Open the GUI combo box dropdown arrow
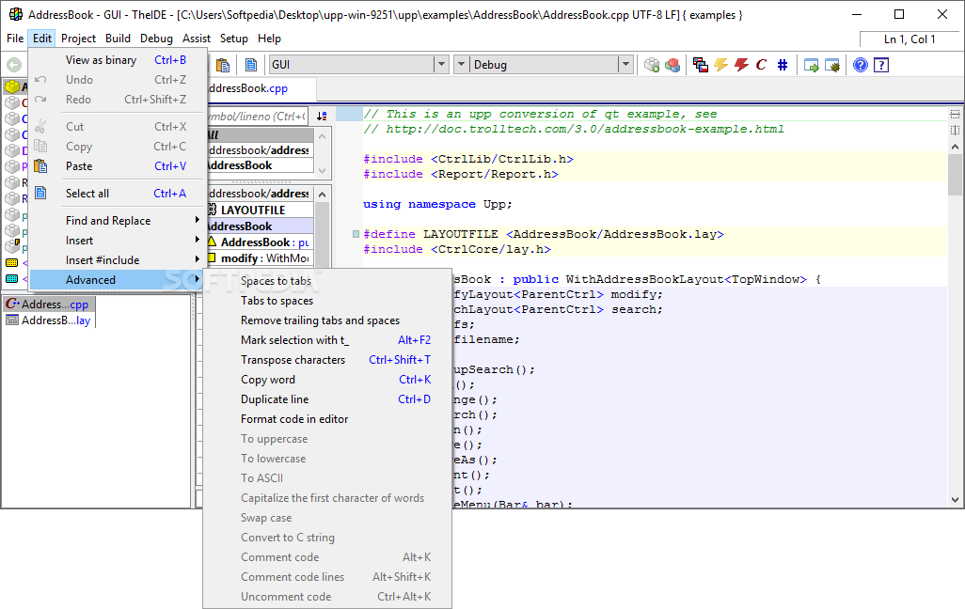The width and height of the screenshot is (965, 609). click(441, 65)
